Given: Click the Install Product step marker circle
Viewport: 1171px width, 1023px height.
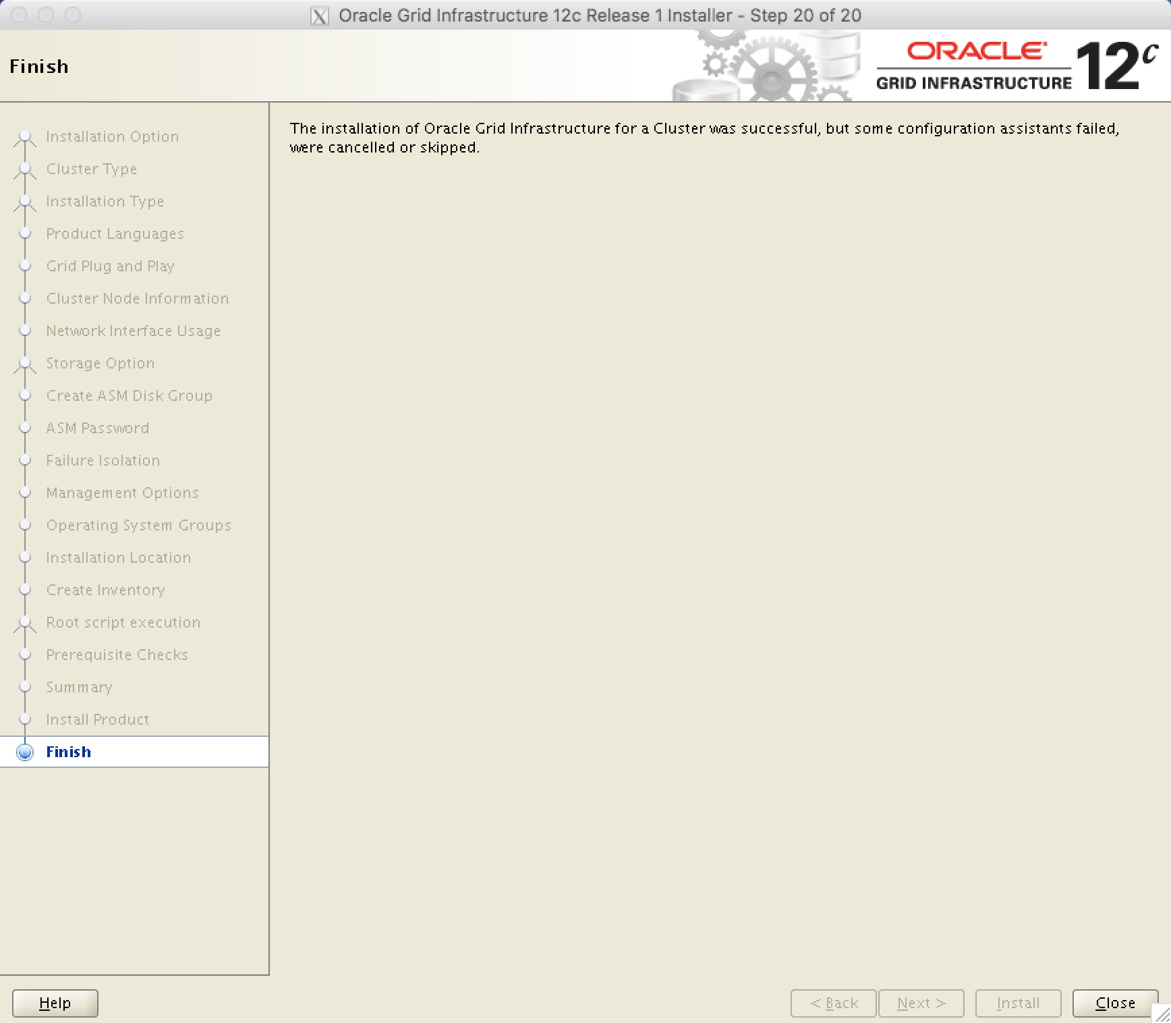Looking at the screenshot, I should [x=24, y=719].
